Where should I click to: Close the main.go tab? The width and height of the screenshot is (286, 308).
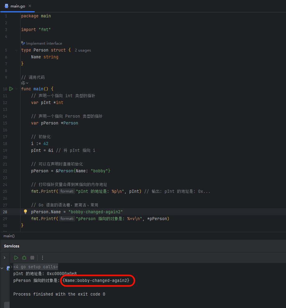pyautogui.click(x=30, y=6)
